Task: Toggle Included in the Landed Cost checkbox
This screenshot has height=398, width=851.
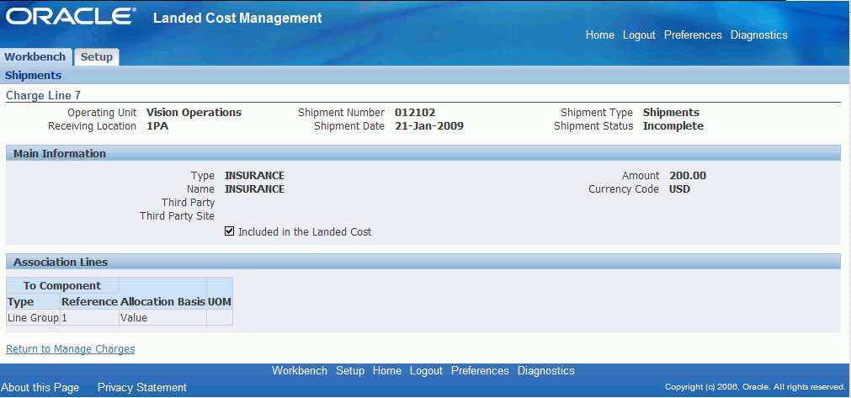Action: pos(229,231)
